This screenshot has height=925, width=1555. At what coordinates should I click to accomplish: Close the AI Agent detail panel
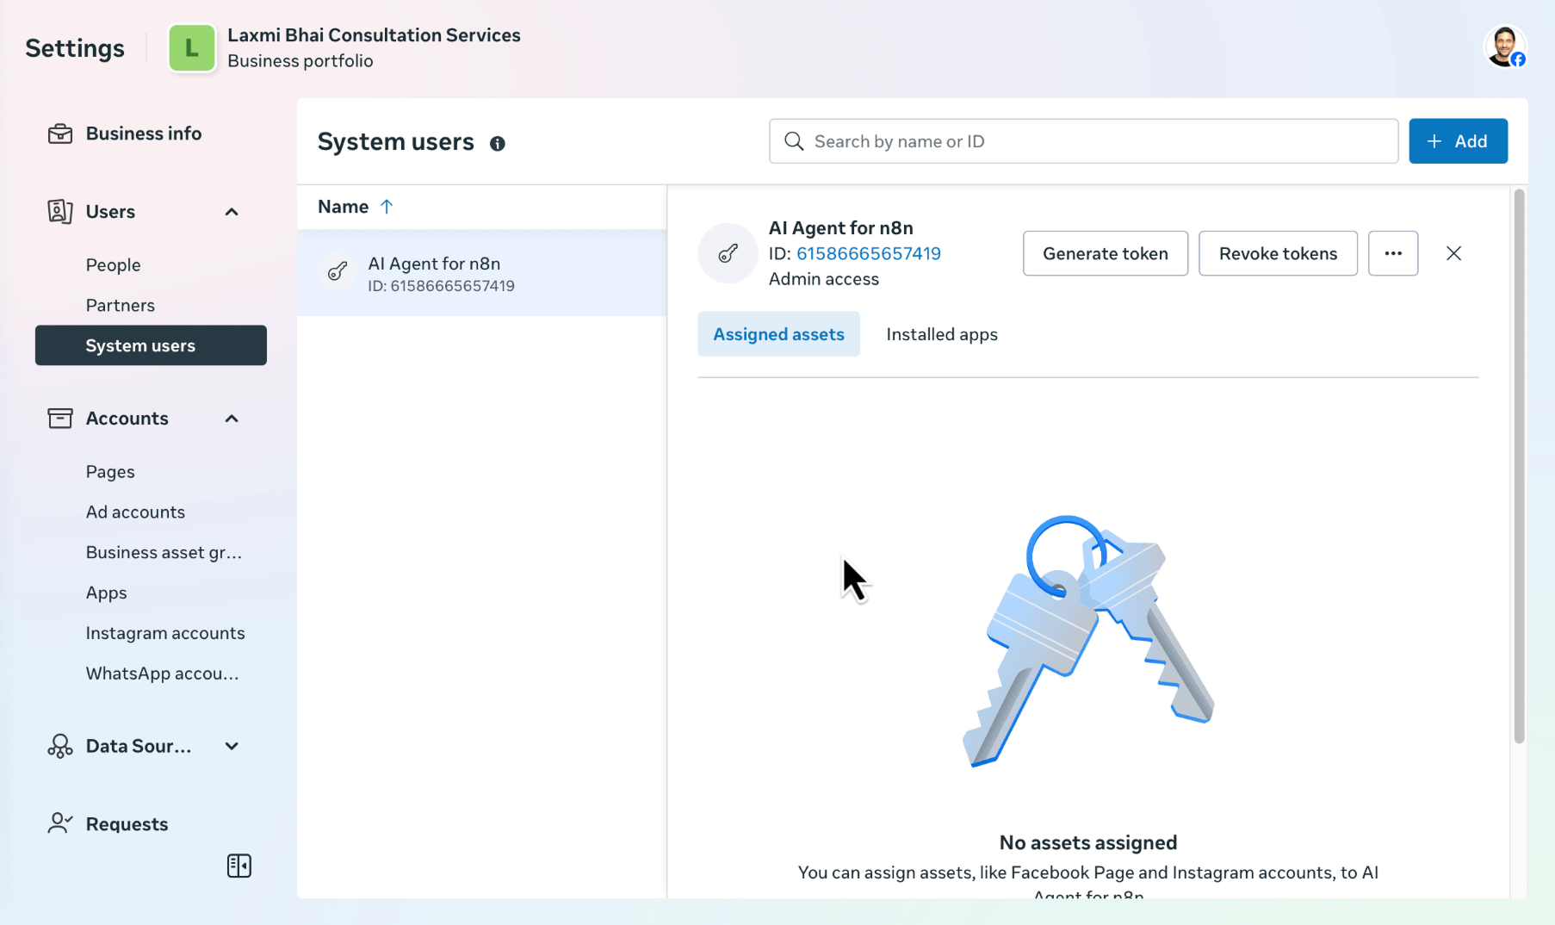click(x=1453, y=253)
